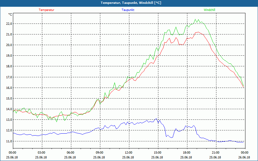Click the °C unit label

[10, 14]
